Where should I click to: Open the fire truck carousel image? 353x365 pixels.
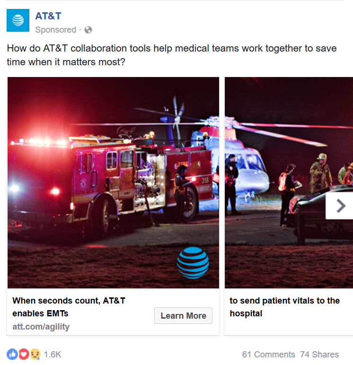(x=113, y=182)
